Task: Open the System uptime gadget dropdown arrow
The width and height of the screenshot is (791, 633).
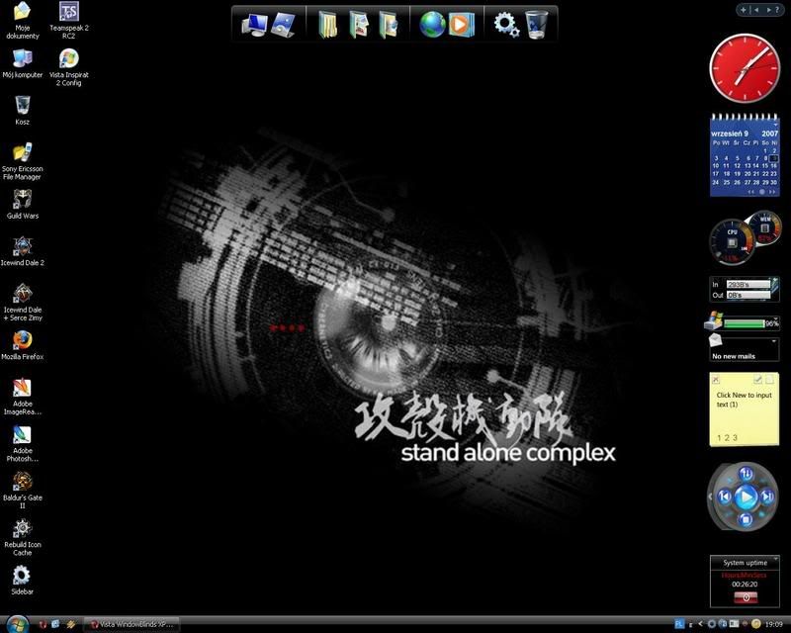Action: pyautogui.click(x=775, y=559)
